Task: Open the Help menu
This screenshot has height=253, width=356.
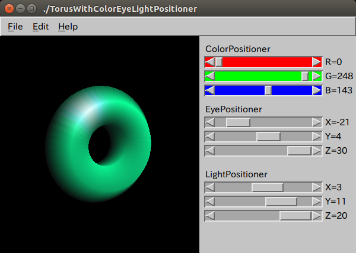Action: pos(68,27)
